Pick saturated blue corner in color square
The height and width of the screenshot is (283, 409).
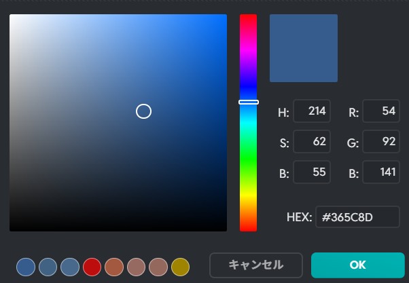[x=226, y=16]
